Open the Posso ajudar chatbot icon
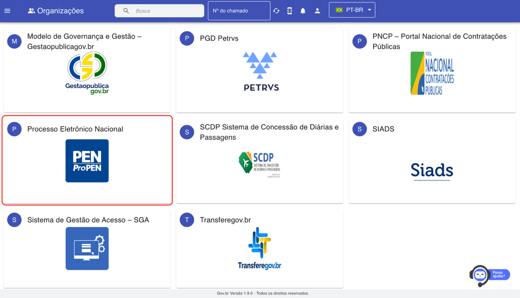 (x=489, y=276)
